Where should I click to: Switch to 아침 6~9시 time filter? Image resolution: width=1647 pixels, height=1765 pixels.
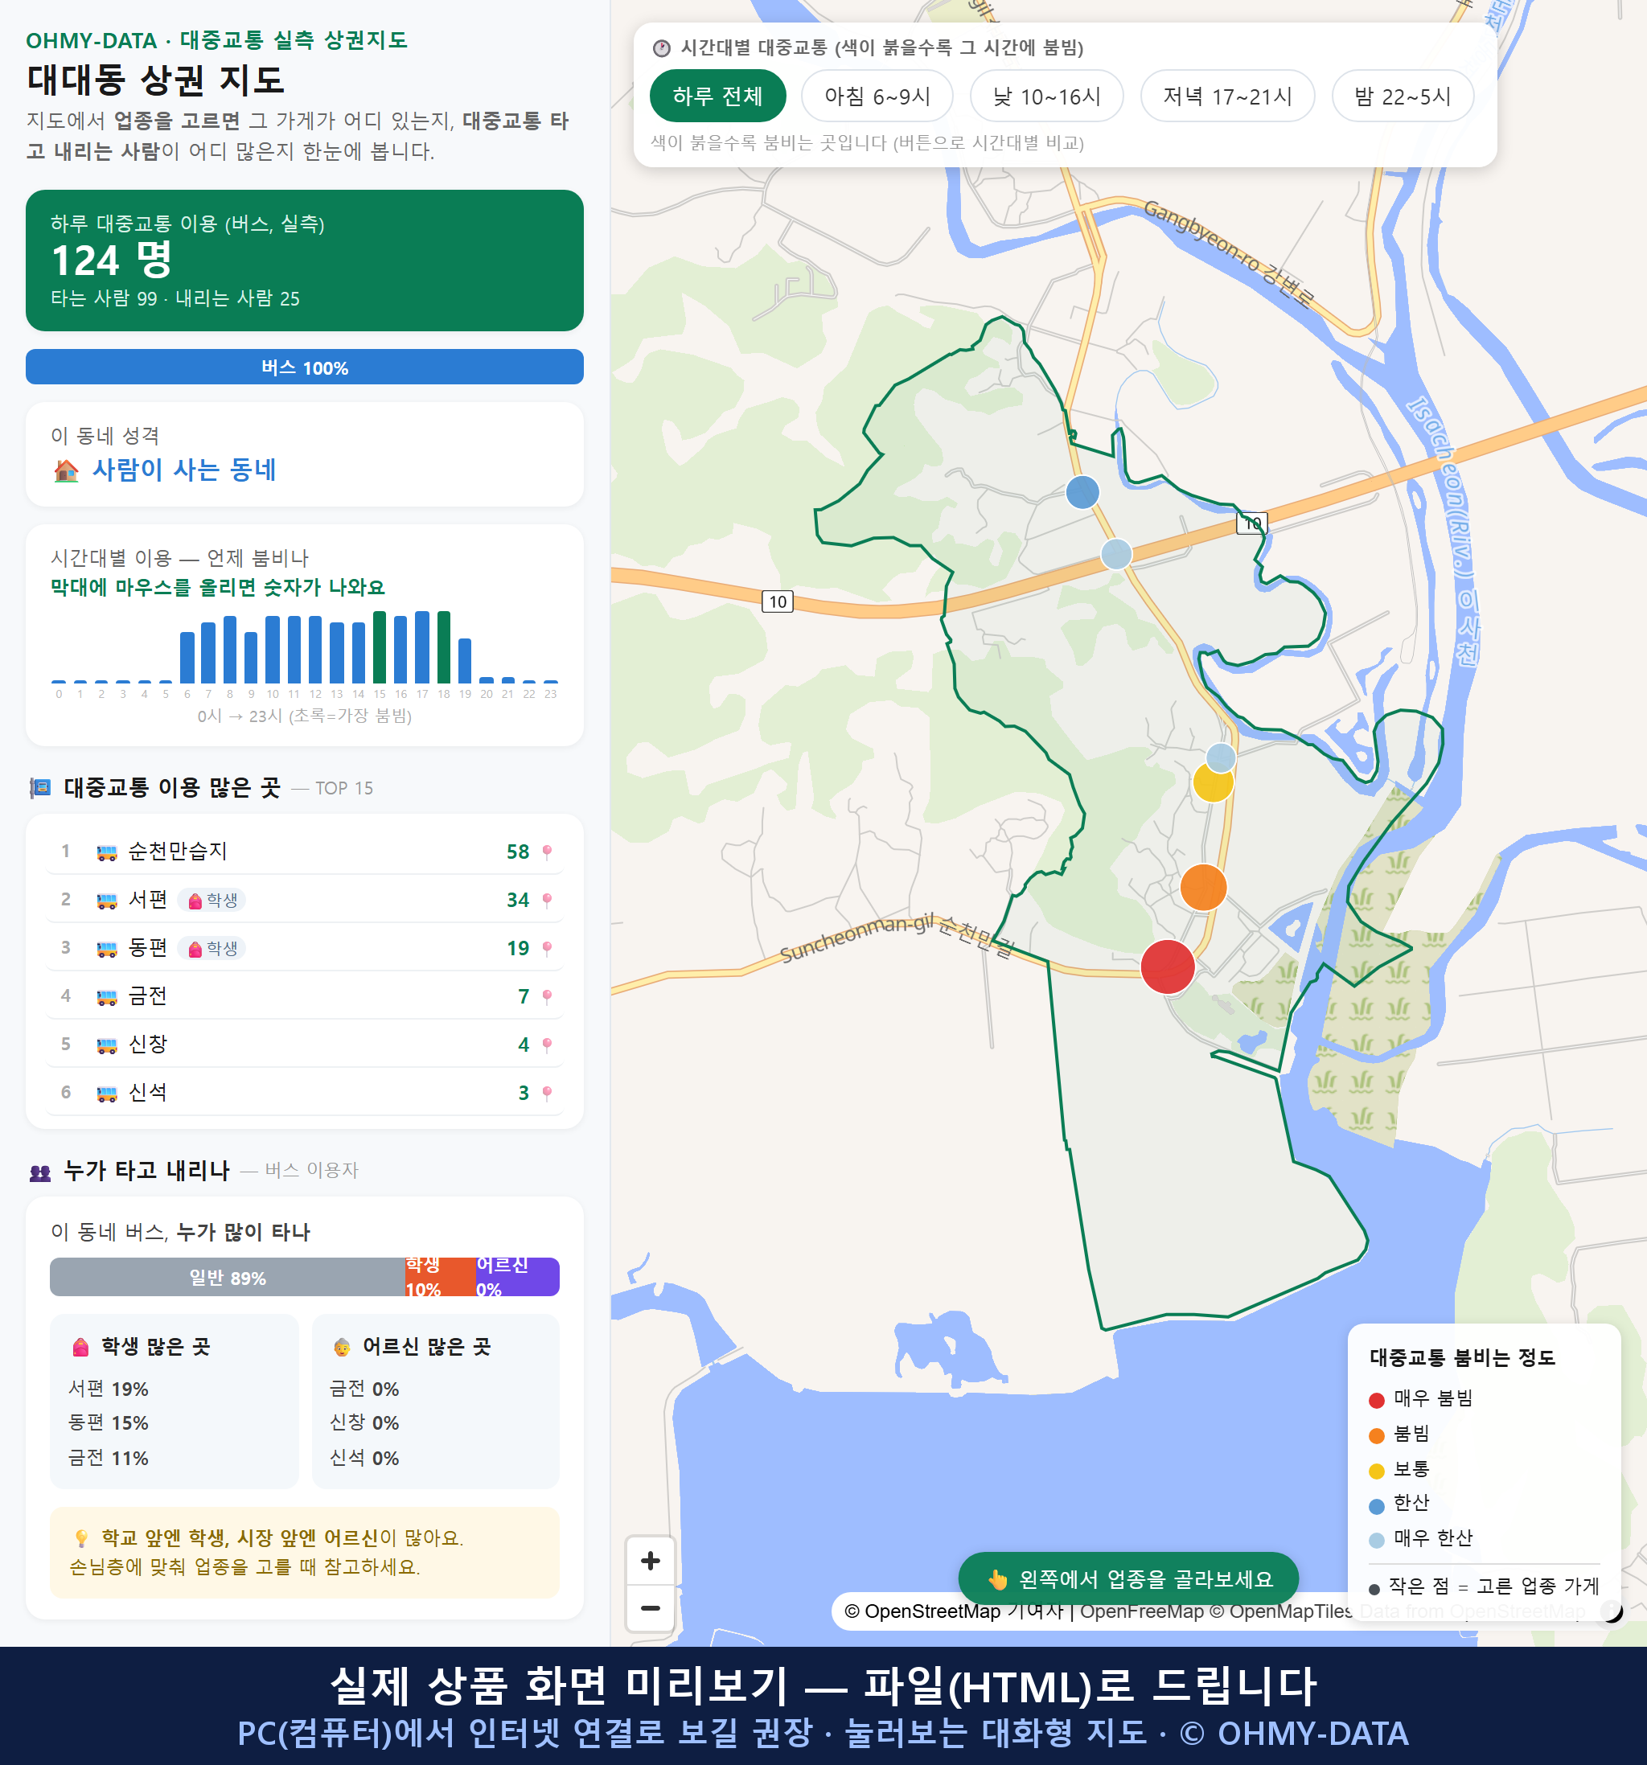click(x=877, y=96)
